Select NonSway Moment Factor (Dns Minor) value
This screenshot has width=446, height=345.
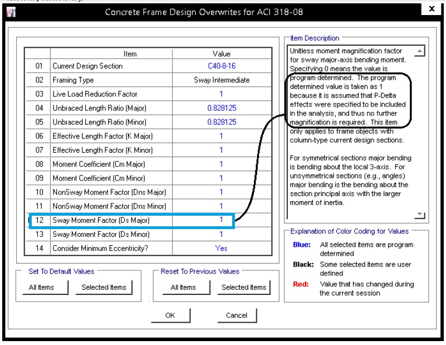222,206
